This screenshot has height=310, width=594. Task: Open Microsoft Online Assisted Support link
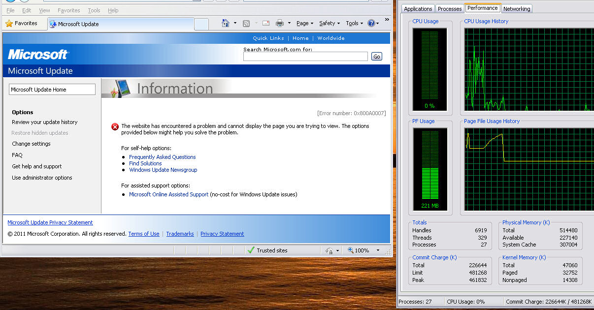click(168, 194)
